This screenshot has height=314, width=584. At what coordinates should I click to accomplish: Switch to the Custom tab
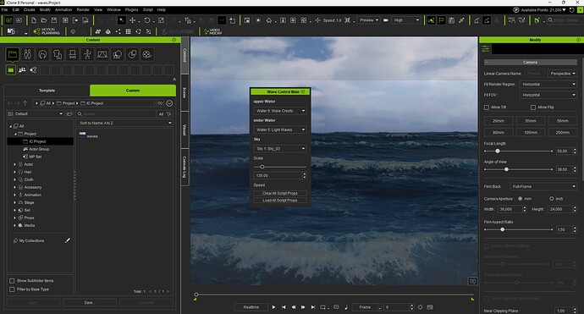click(x=133, y=91)
